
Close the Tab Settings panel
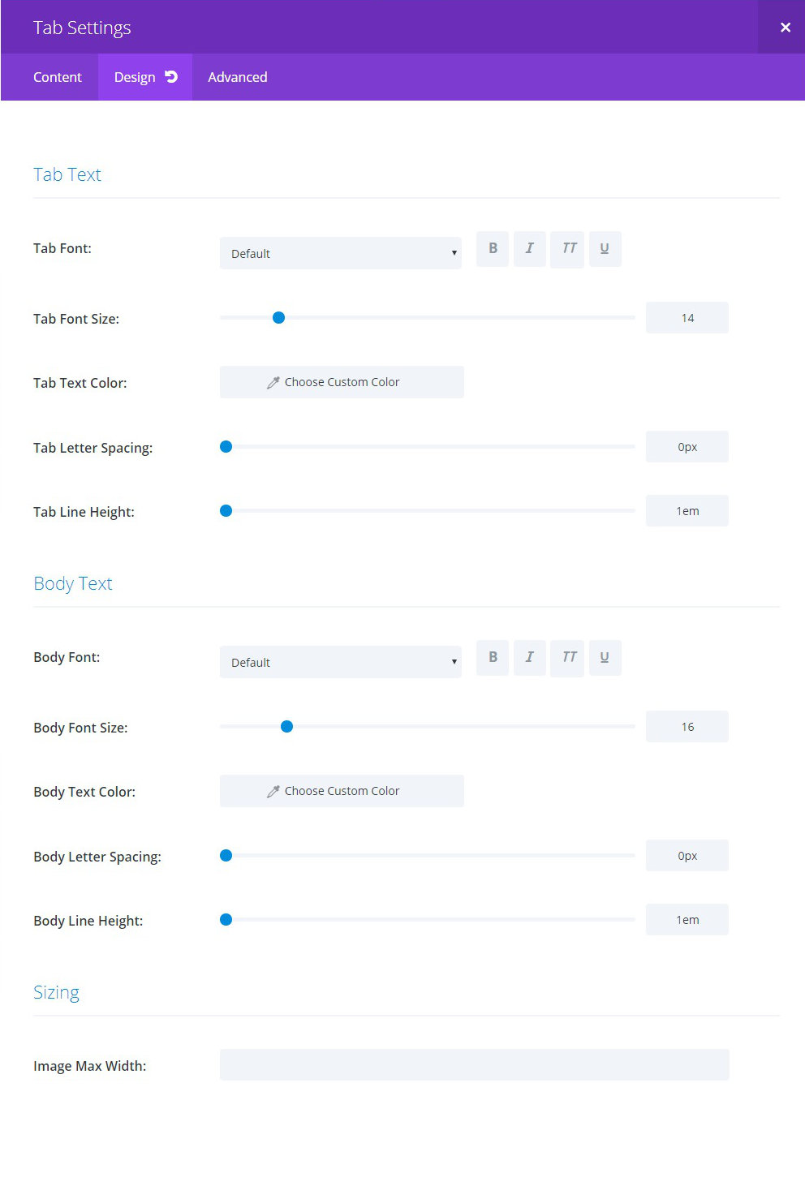point(785,27)
